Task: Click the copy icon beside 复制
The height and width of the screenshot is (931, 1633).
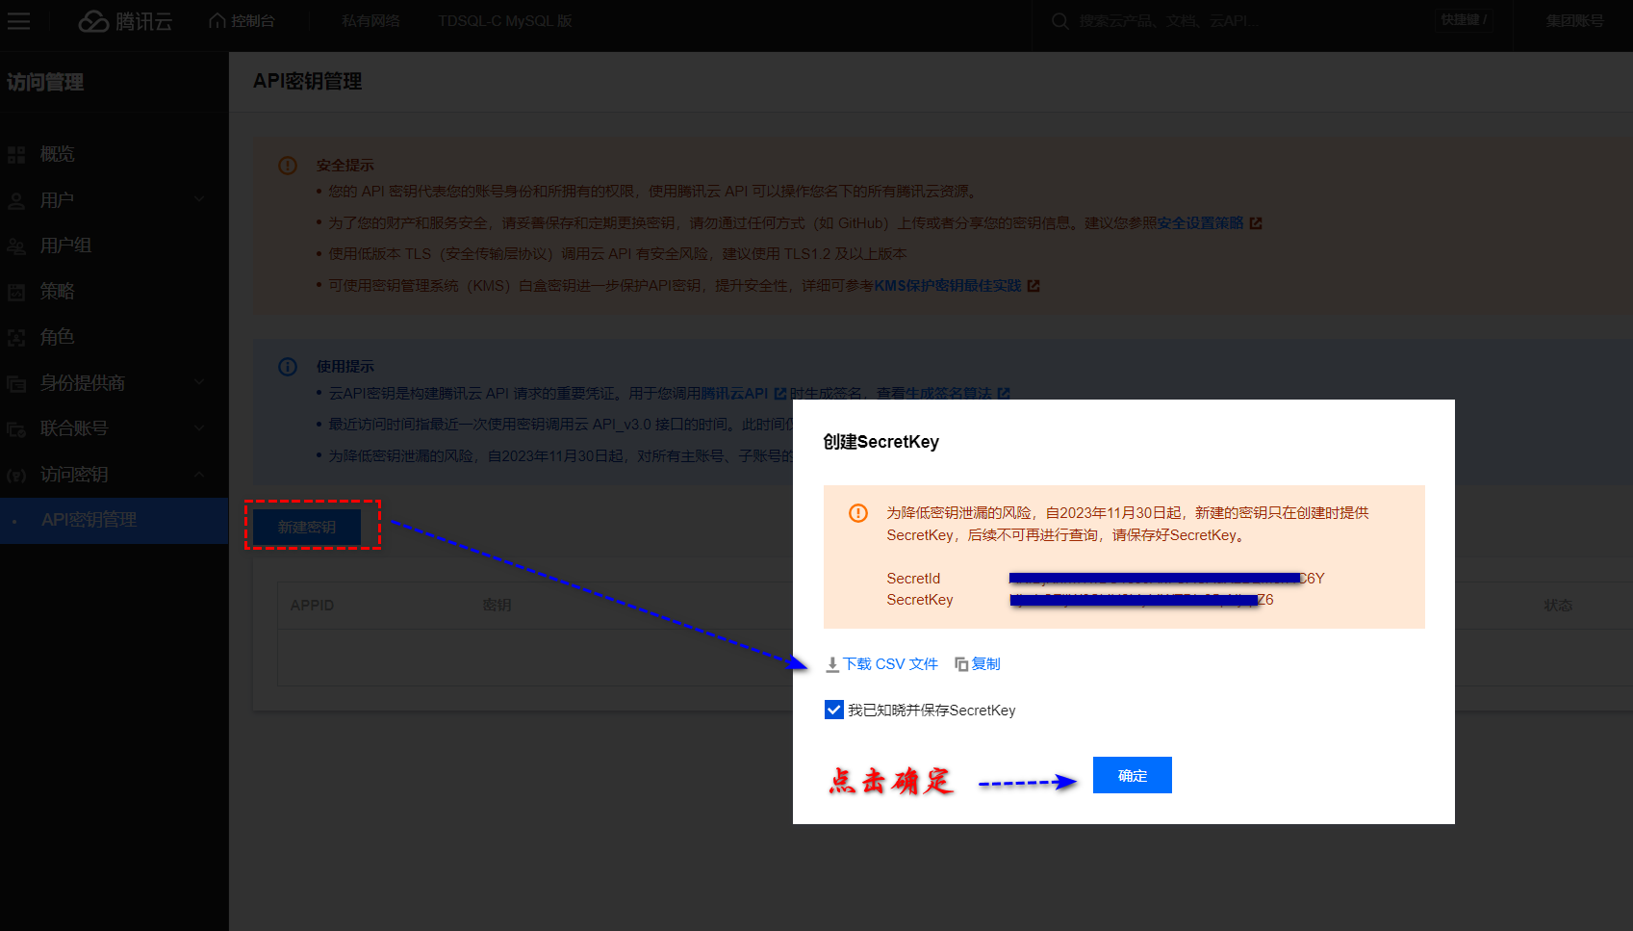Action: click(x=961, y=664)
